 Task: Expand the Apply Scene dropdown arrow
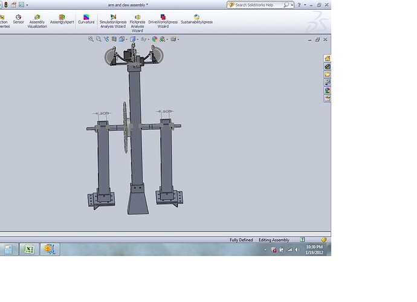coord(167,39)
